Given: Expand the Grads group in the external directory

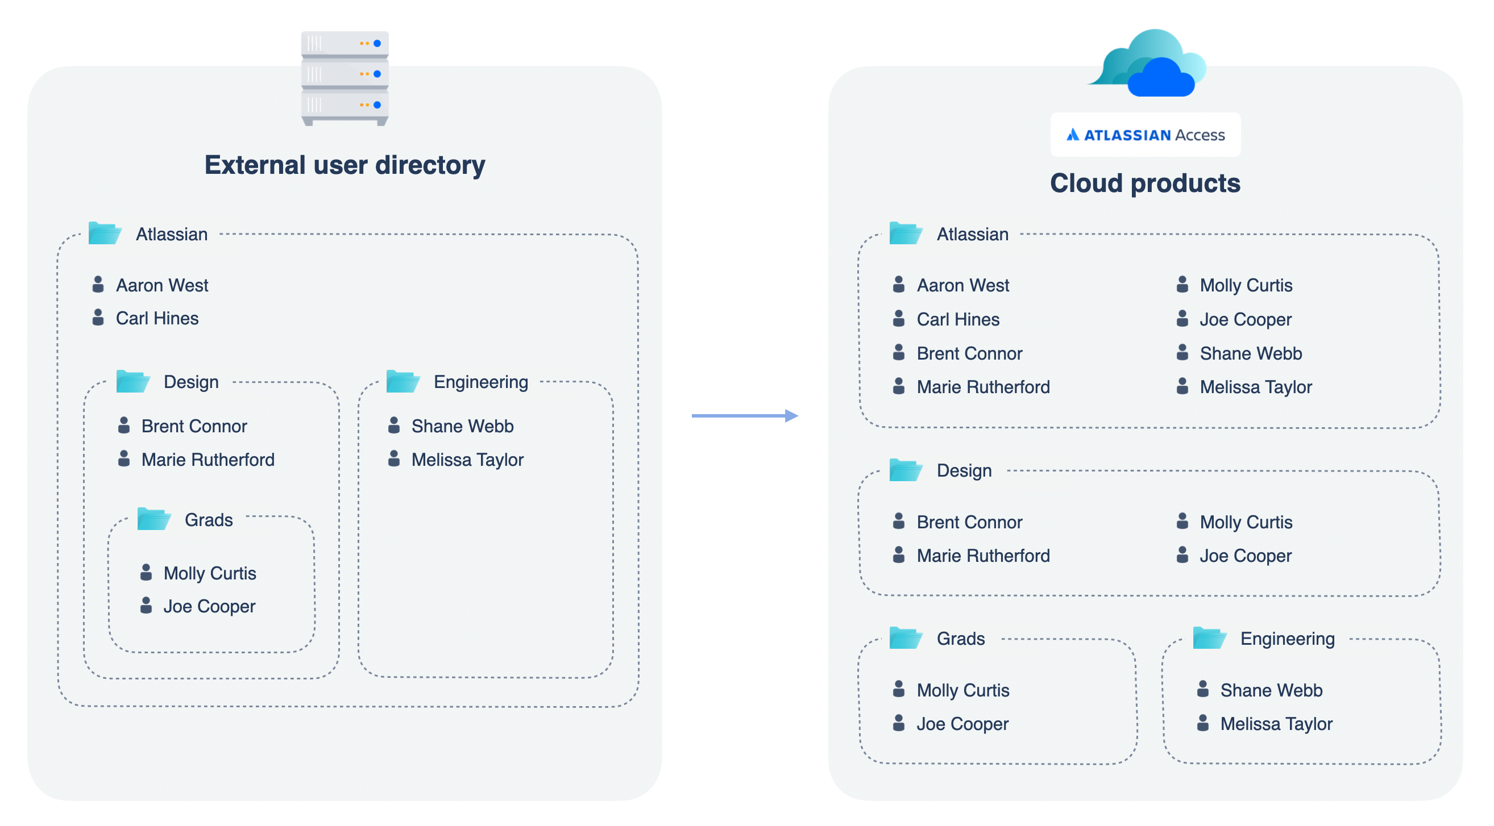Looking at the screenshot, I should tap(208, 519).
